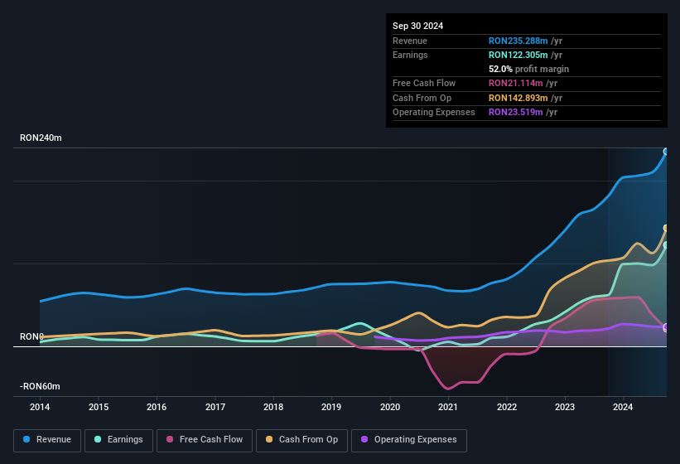Click the RON142.893m cash from op value
The width and height of the screenshot is (680, 464).
[518, 98]
